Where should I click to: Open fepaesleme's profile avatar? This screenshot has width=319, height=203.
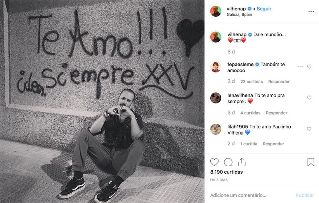click(216, 67)
